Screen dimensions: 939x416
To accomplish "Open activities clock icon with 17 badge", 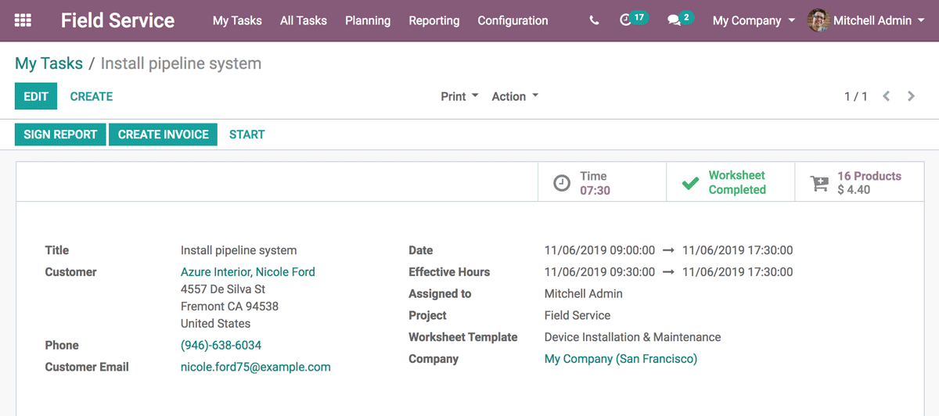I will point(626,20).
